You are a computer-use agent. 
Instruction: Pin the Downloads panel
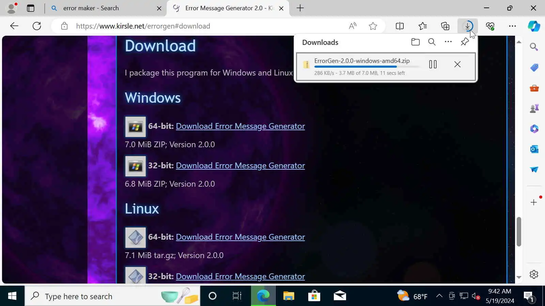point(465,42)
